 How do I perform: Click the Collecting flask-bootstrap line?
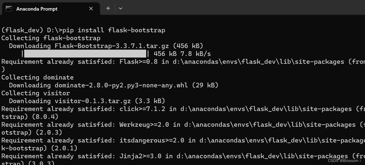(51, 38)
